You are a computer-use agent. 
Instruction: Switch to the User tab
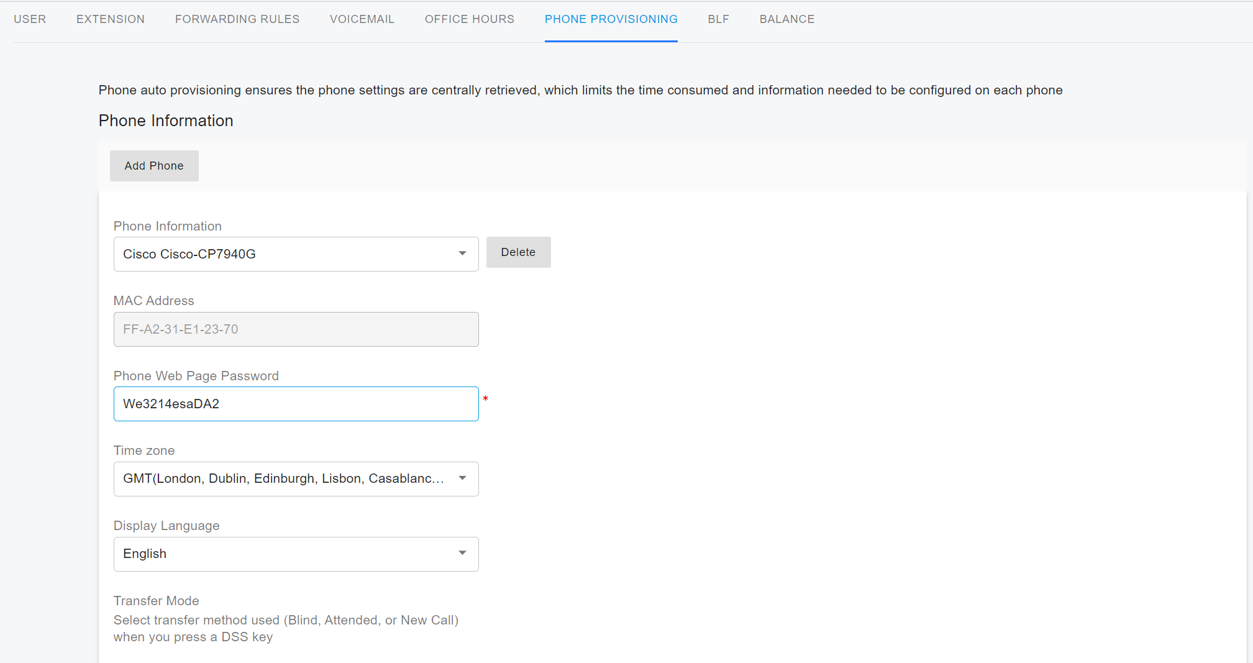[30, 19]
